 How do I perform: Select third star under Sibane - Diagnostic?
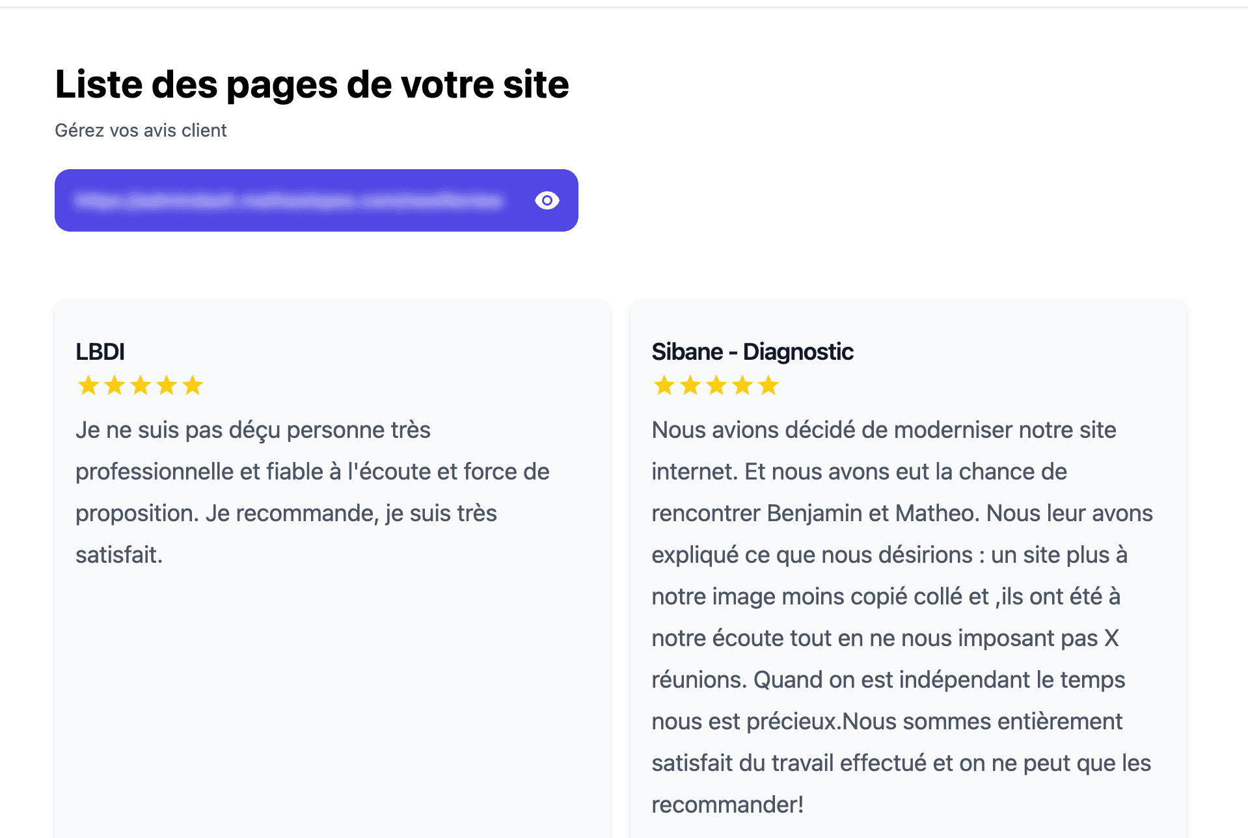click(x=716, y=385)
